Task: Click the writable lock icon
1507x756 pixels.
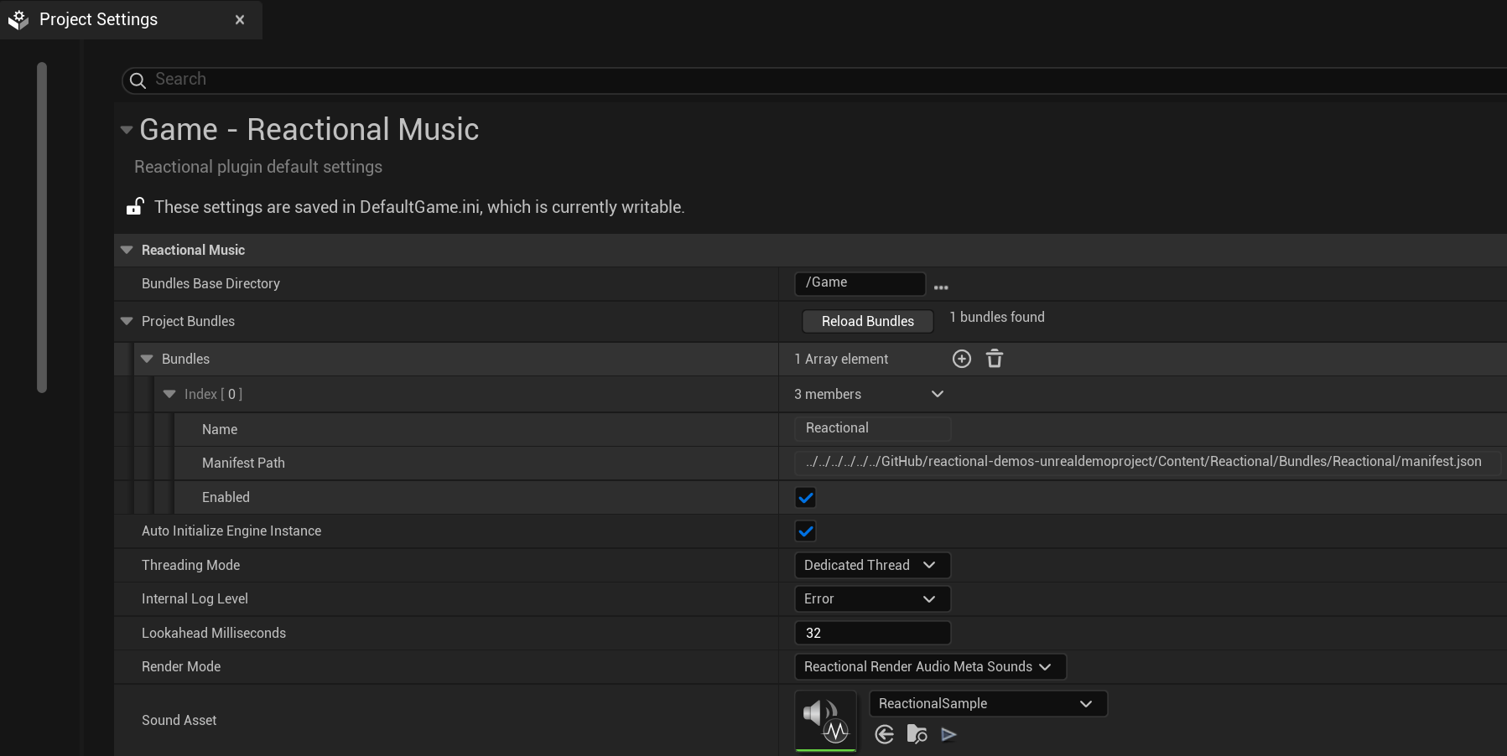Action: 135,206
